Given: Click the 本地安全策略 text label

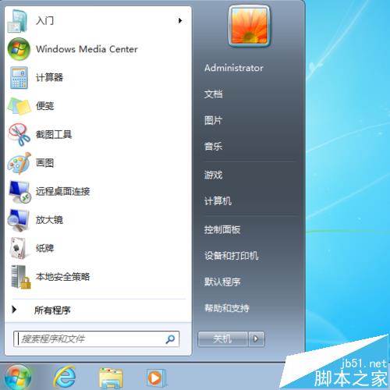Looking at the screenshot, I should [x=62, y=277].
